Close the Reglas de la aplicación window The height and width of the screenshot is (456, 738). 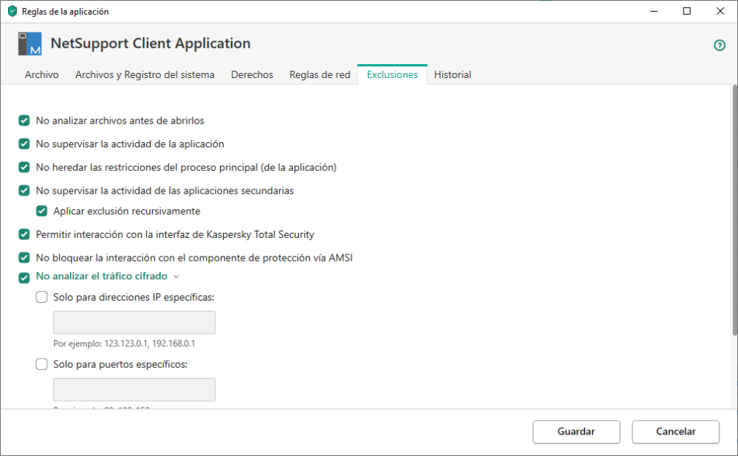(720, 11)
